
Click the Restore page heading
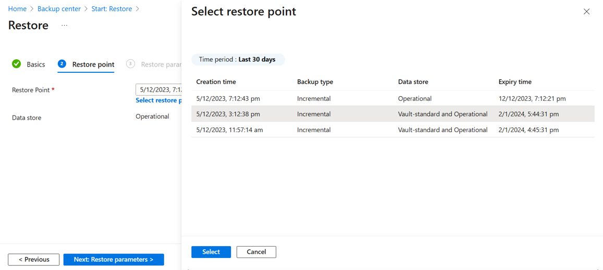29,25
